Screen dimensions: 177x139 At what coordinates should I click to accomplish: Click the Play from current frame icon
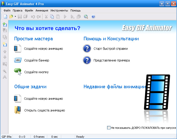point(72,17)
